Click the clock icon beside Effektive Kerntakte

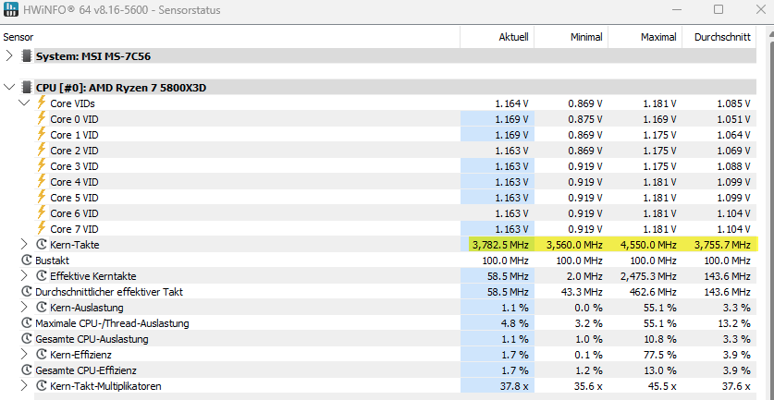(42, 275)
